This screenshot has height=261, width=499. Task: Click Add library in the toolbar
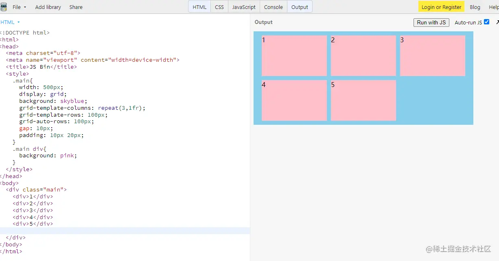pos(48,7)
